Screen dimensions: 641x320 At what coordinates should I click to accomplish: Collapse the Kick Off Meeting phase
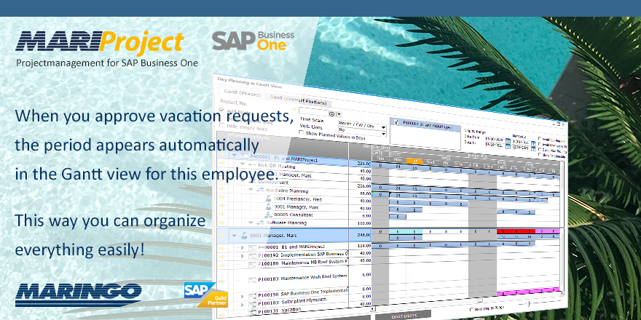pos(243,164)
